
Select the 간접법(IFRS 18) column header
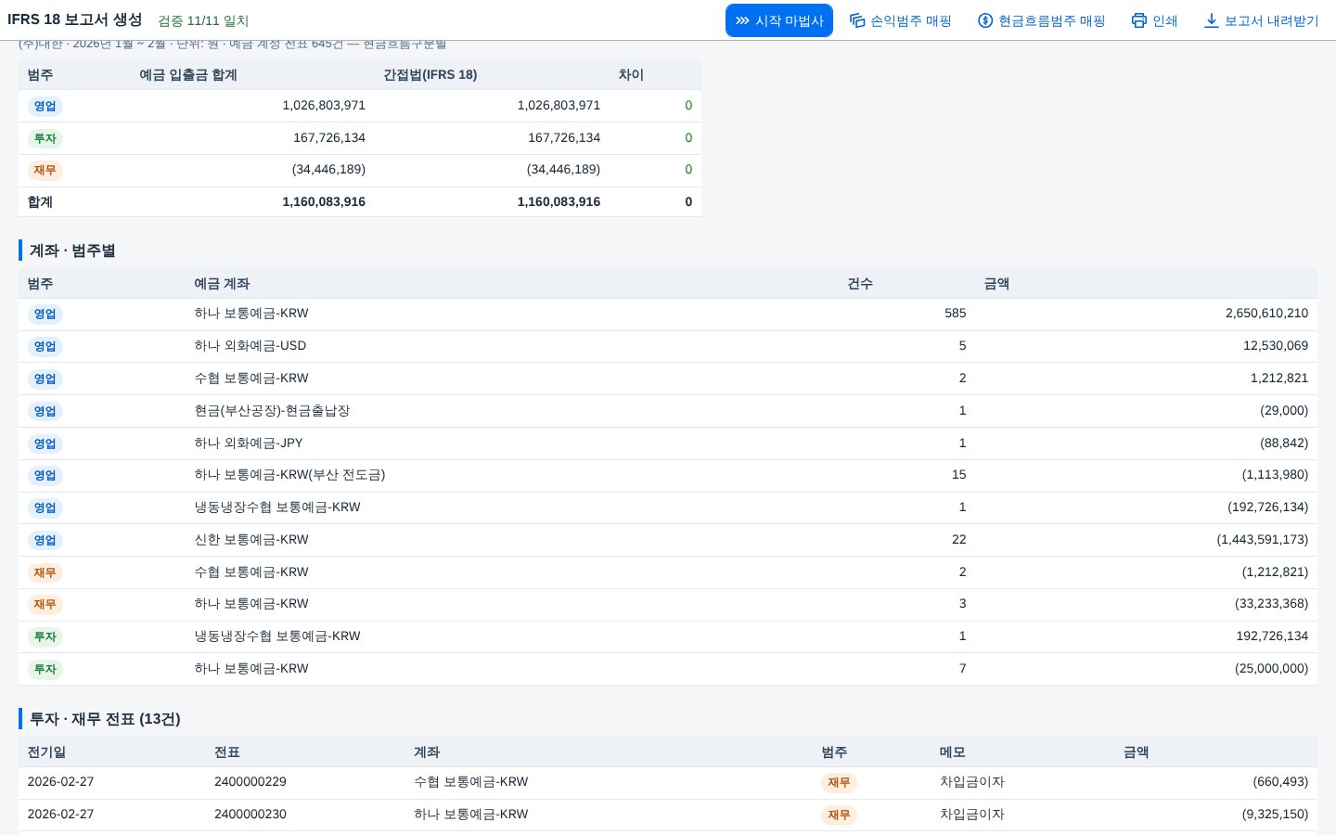click(430, 75)
